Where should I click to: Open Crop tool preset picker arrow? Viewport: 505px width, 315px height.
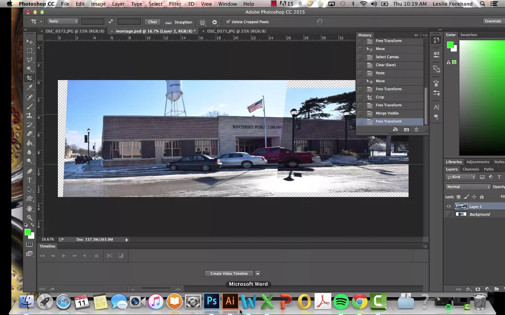(x=41, y=21)
